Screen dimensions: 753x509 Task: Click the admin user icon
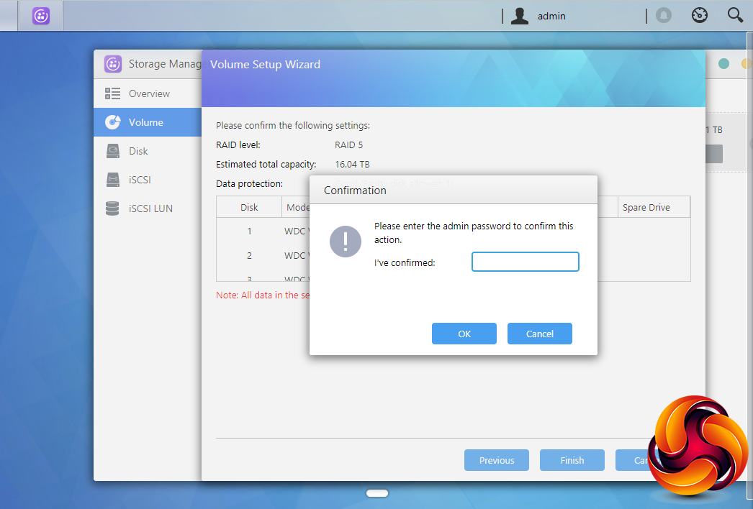[x=519, y=16]
